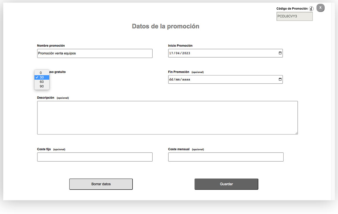Click the Coste mensual input field
338x214 pixels.
pyautogui.click(x=226, y=157)
